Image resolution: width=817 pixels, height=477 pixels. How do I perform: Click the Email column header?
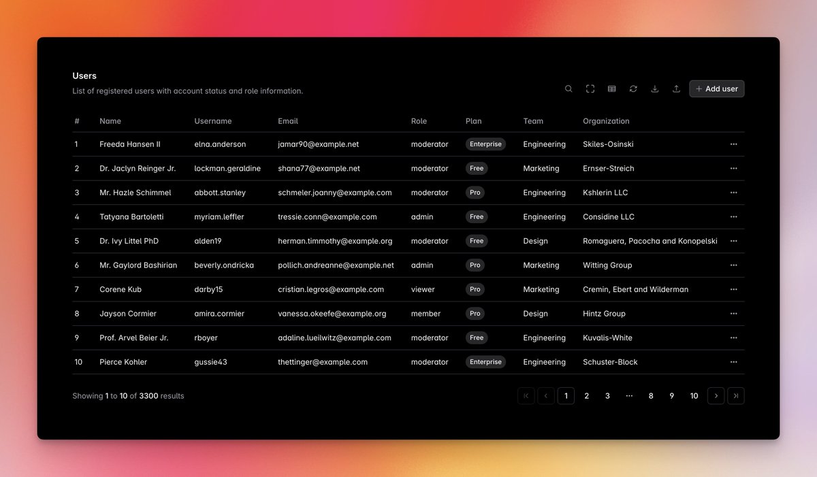[288, 121]
